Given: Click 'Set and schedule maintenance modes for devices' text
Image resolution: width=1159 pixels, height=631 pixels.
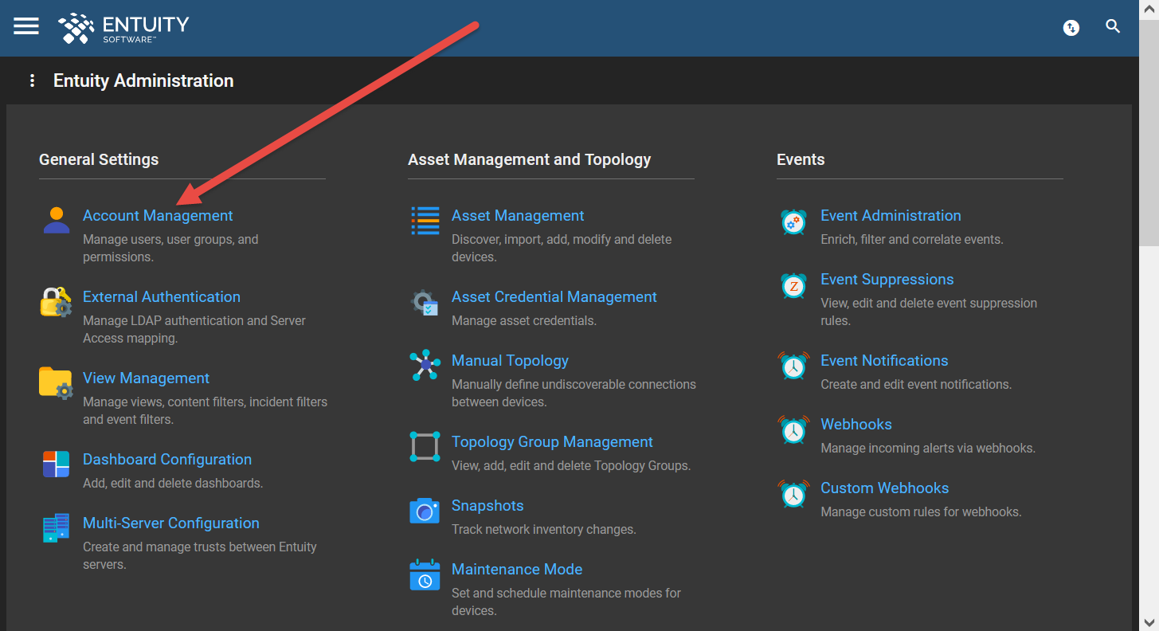Looking at the screenshot, I should (x=566, y=602).
